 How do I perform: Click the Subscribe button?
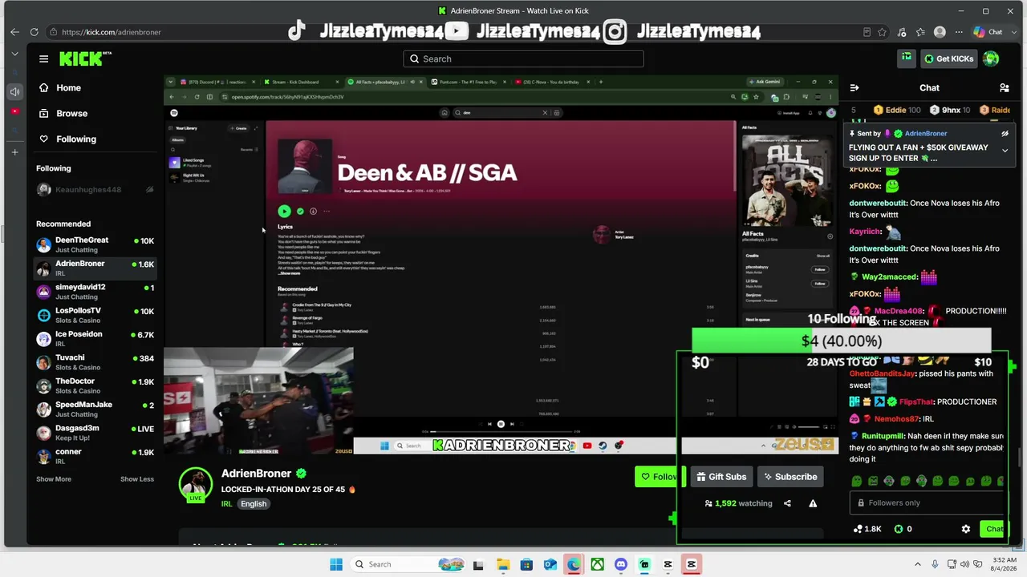coord(790,477)
